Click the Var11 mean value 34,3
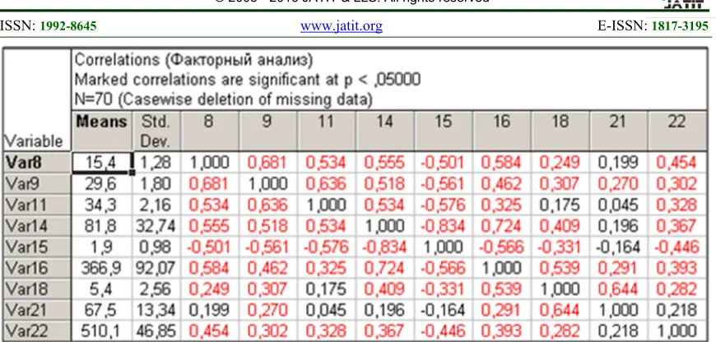Image resolution: width=716 pixels, height=342 pixels. [102, 205]
